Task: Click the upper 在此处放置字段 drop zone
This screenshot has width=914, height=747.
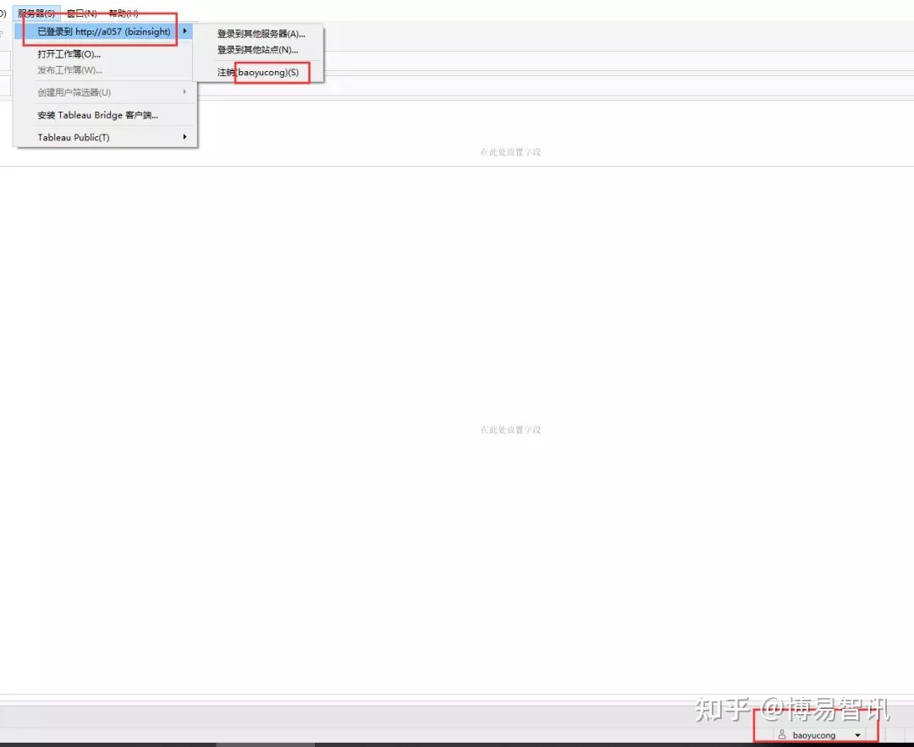Action: click(510, 151)
